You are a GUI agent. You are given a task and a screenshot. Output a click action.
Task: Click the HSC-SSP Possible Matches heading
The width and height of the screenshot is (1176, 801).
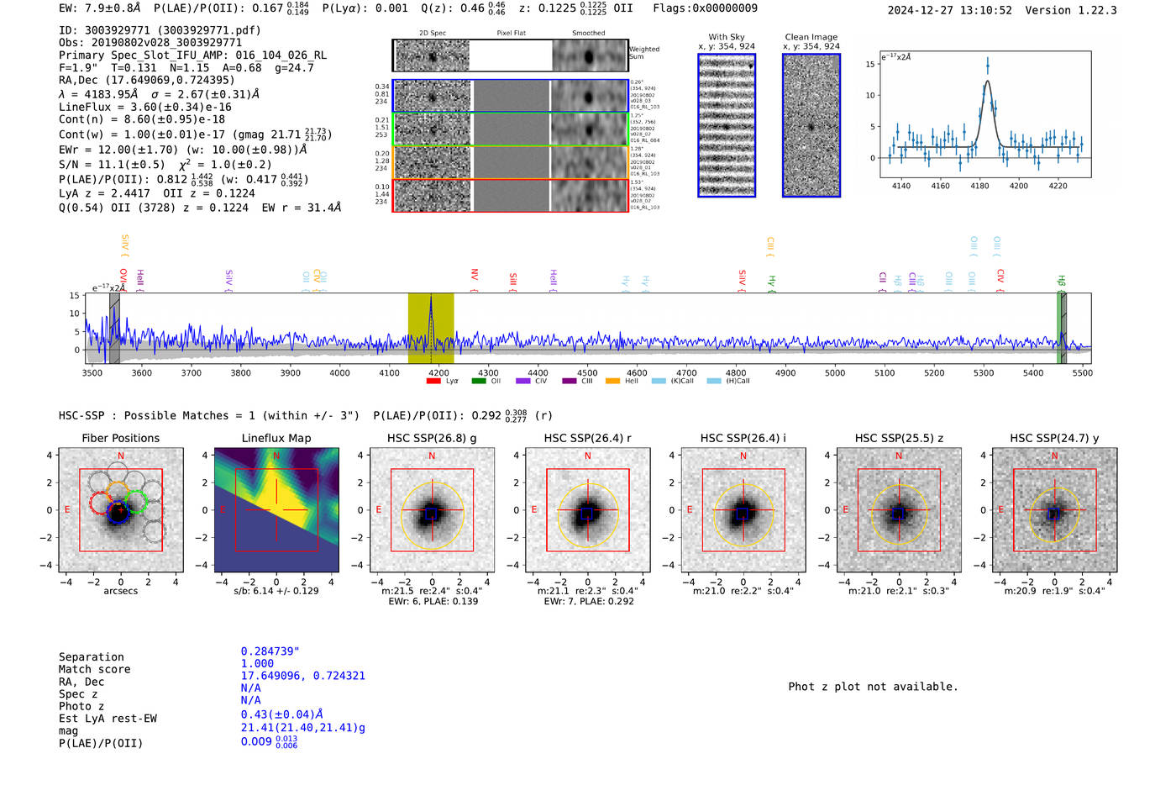pos(209,416)
